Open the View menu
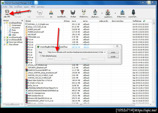Screen dimensions: 158x113 click(x=27, y=7)
